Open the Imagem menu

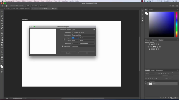(x=30, y=1)
